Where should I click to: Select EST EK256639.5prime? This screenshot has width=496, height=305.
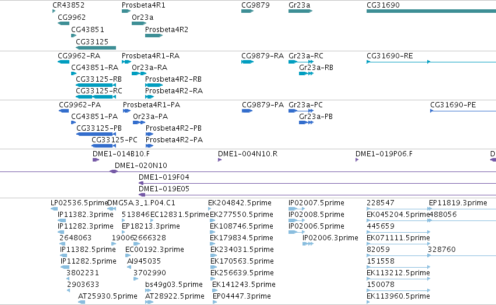[213, 279]
